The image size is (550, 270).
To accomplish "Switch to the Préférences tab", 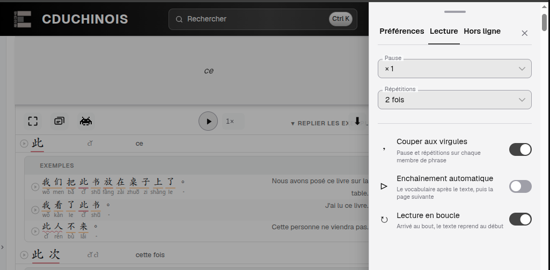I will pos(401,31).
